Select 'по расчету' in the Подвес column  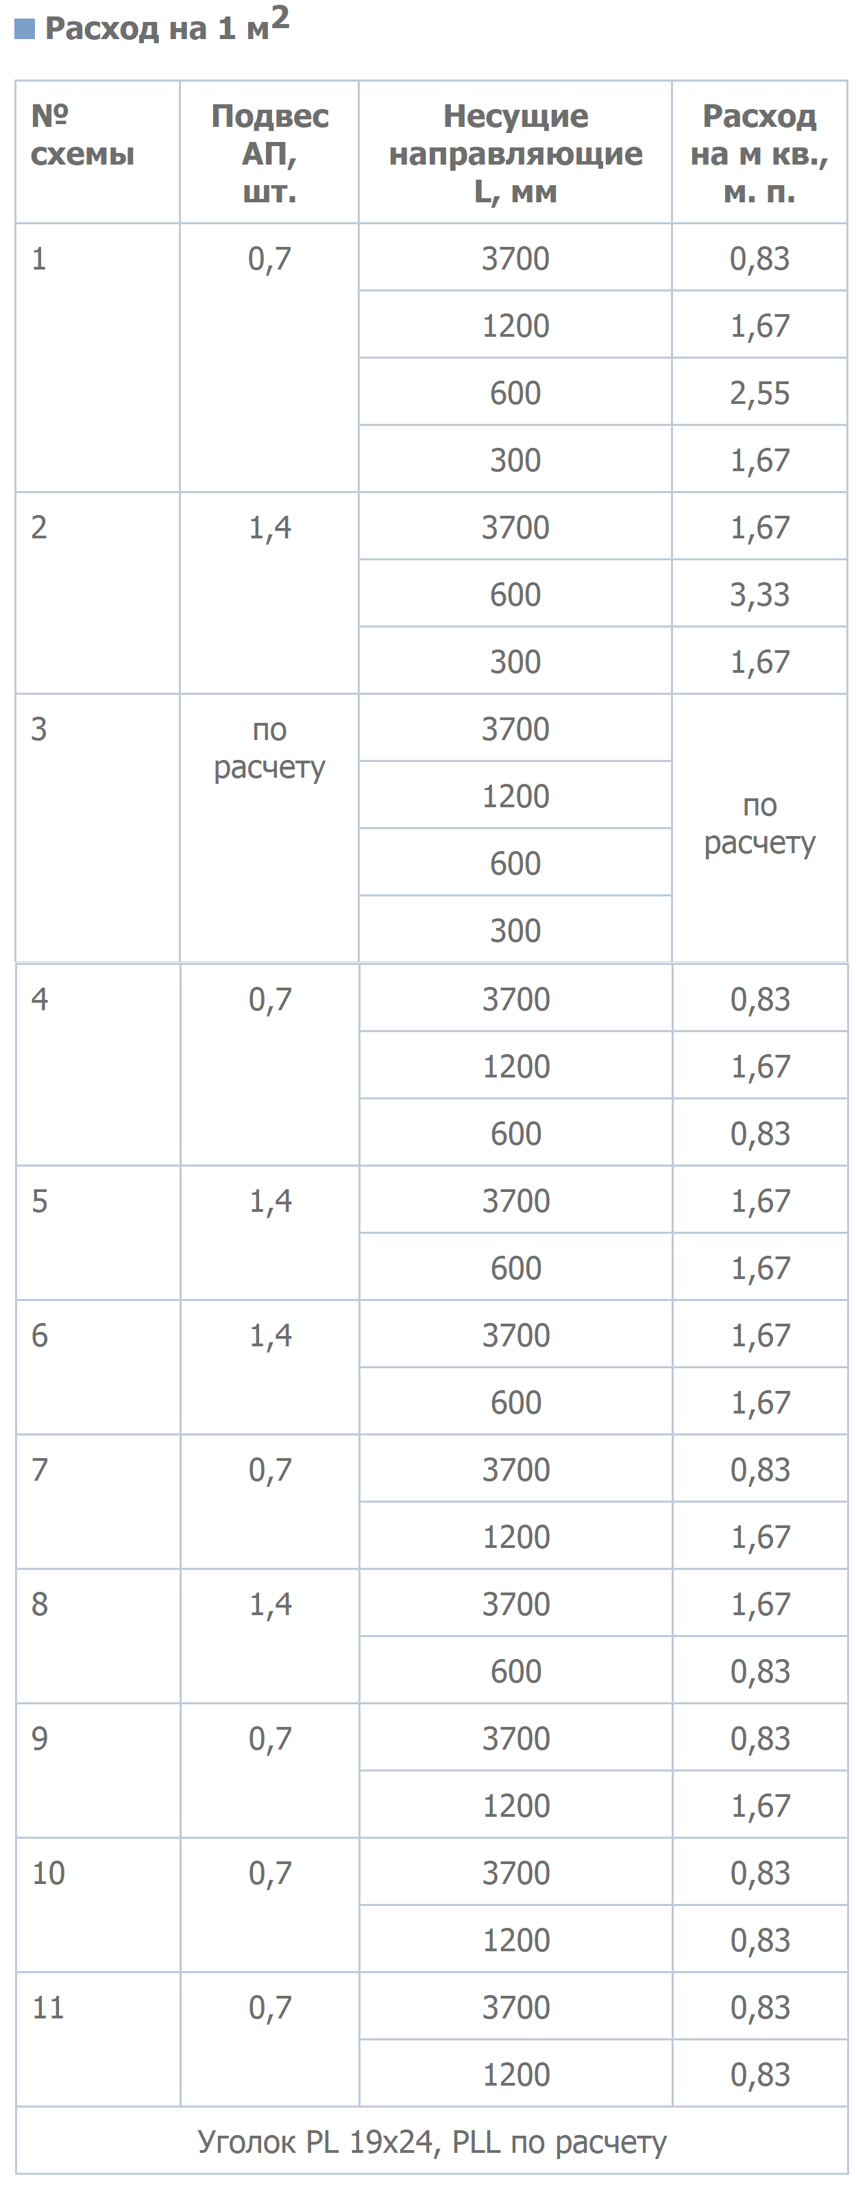tap(270, 748)
